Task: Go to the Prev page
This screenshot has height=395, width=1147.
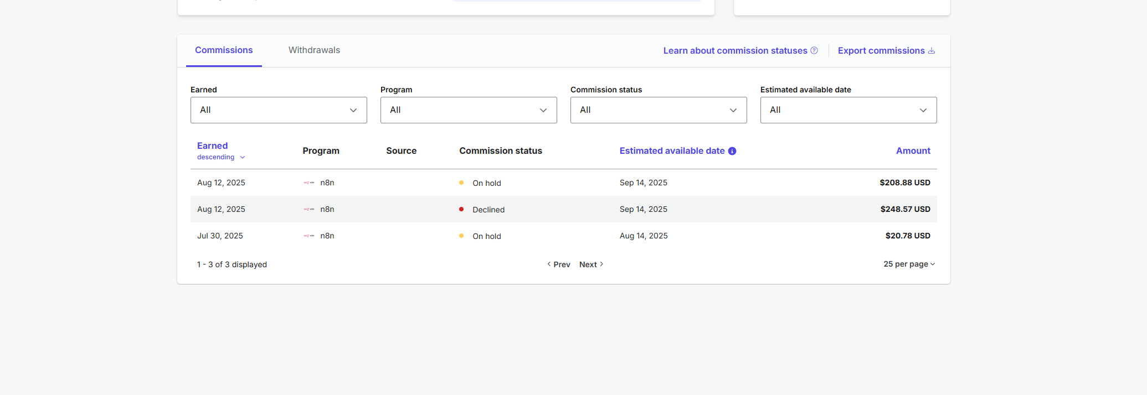Action: pyautogui.click(x=559, y=264)
